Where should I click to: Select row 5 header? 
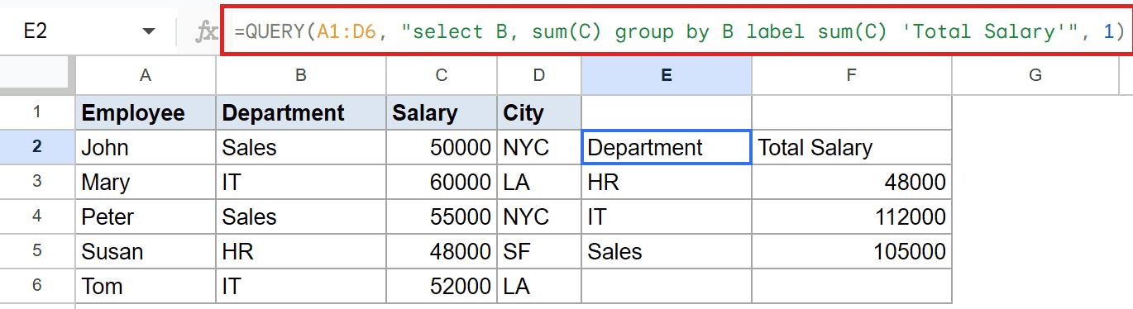tap(37, 251)
